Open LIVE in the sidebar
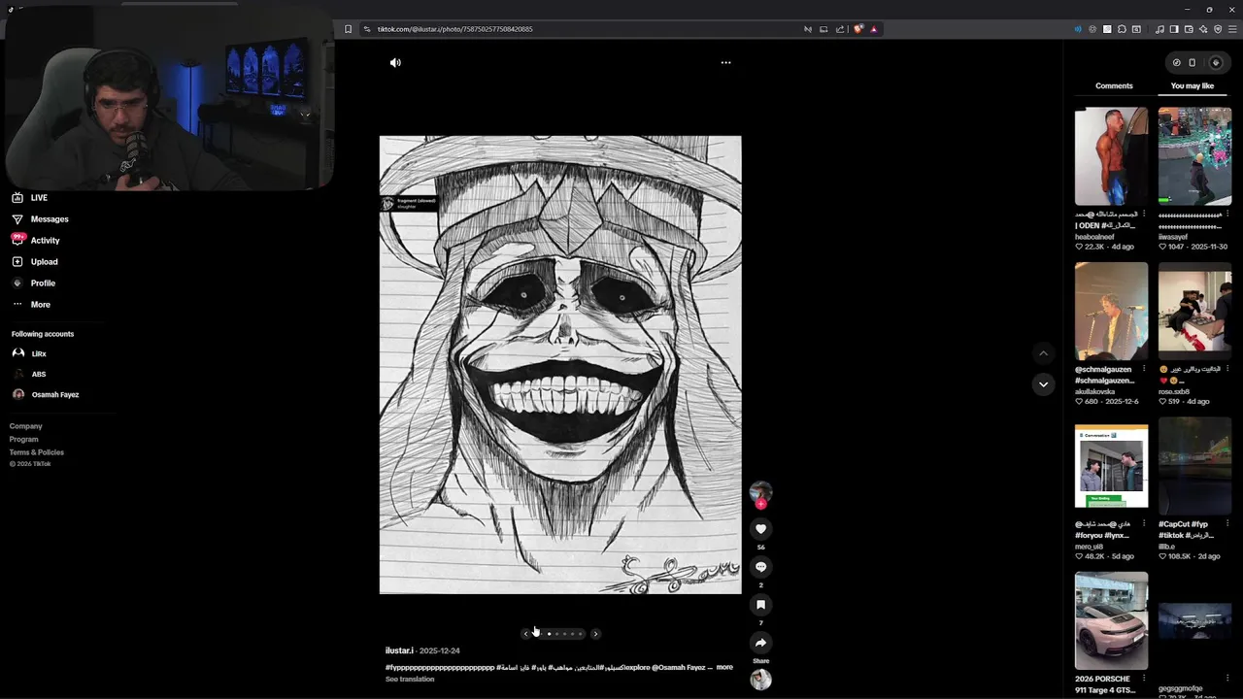Viewport: 1243px width, 699px height. [29, 197]
